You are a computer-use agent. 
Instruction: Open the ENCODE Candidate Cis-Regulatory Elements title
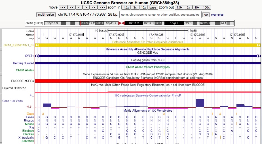(x=148, y=78)
